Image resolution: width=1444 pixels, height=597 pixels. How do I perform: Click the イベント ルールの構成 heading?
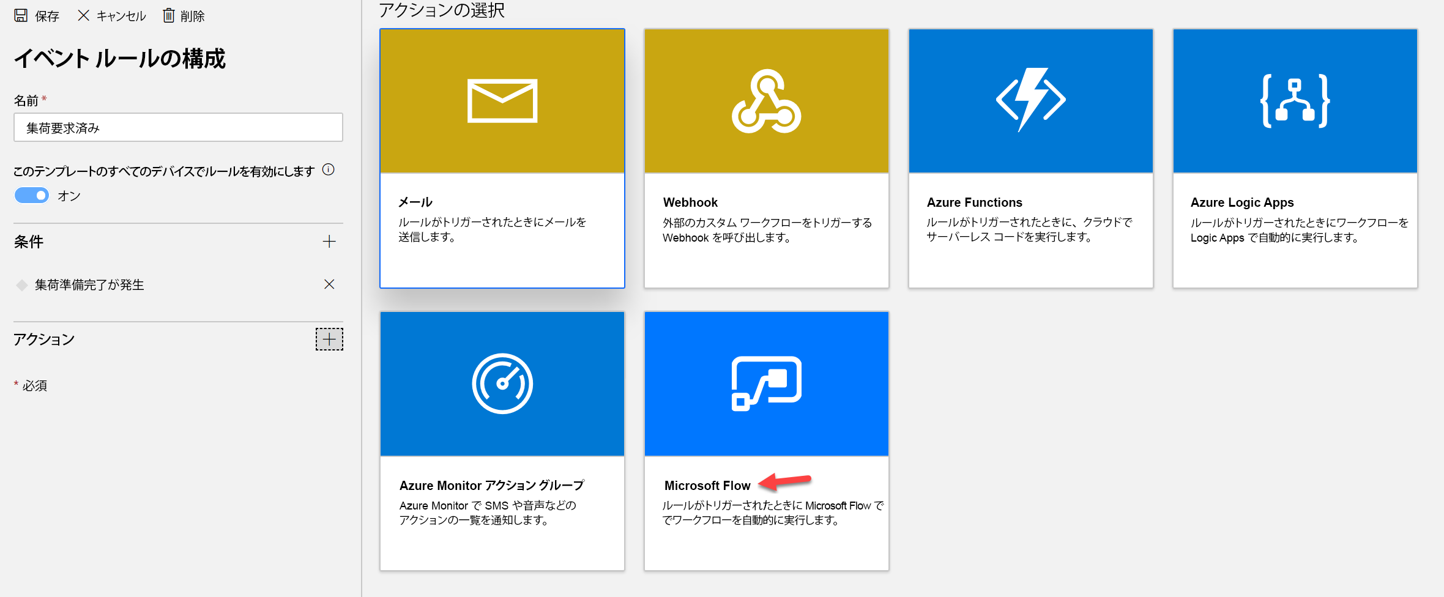coord(120,59)
